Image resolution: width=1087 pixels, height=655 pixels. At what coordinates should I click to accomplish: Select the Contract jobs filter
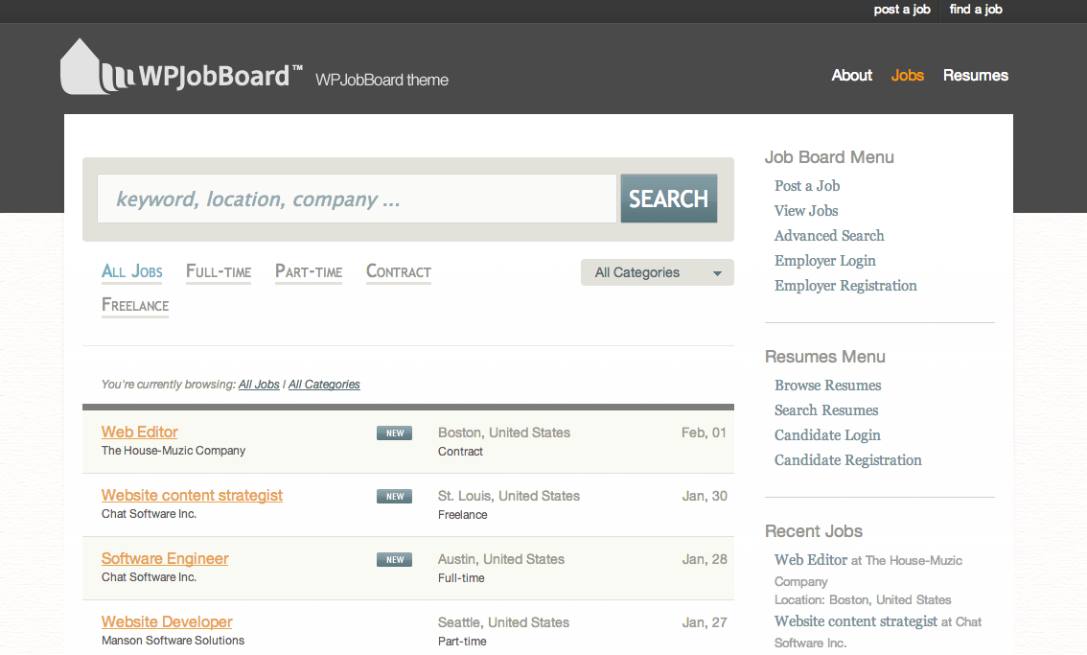click(398, 271)
